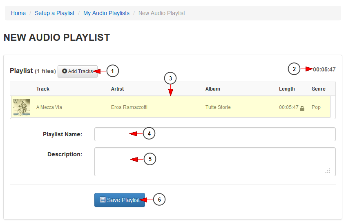Click the total duration 00:05:47 label
The height and width of the screenshot is (222, 346).
[324, 69]
